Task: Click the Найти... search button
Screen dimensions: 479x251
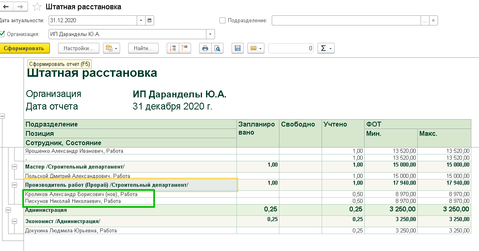Action: point(143,48)
